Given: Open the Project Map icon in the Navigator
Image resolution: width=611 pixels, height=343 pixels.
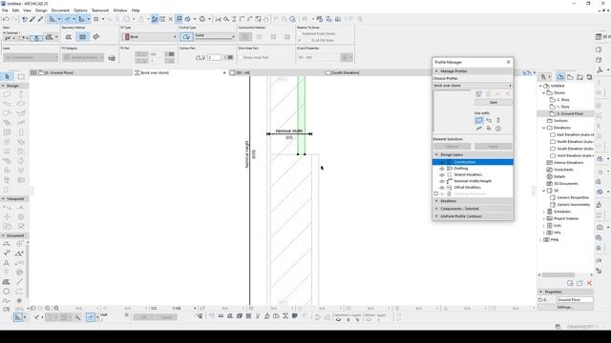Looking at the screenshot, I should coord(560,77).
